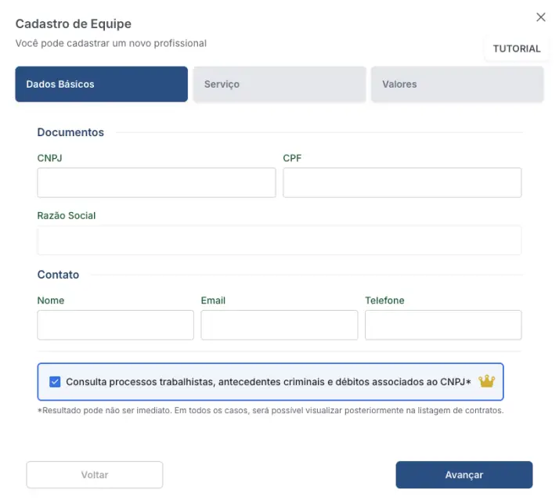Click the premium crown icon
559x504 pixels.
click(x=487, y=381)
